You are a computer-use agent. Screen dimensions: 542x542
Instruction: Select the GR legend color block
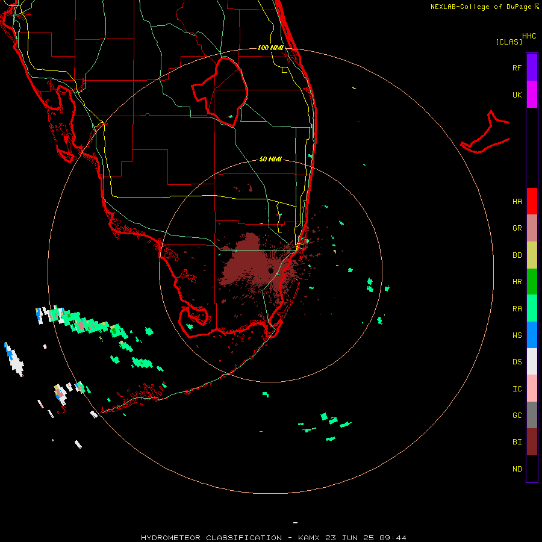(x=532, y=228)
